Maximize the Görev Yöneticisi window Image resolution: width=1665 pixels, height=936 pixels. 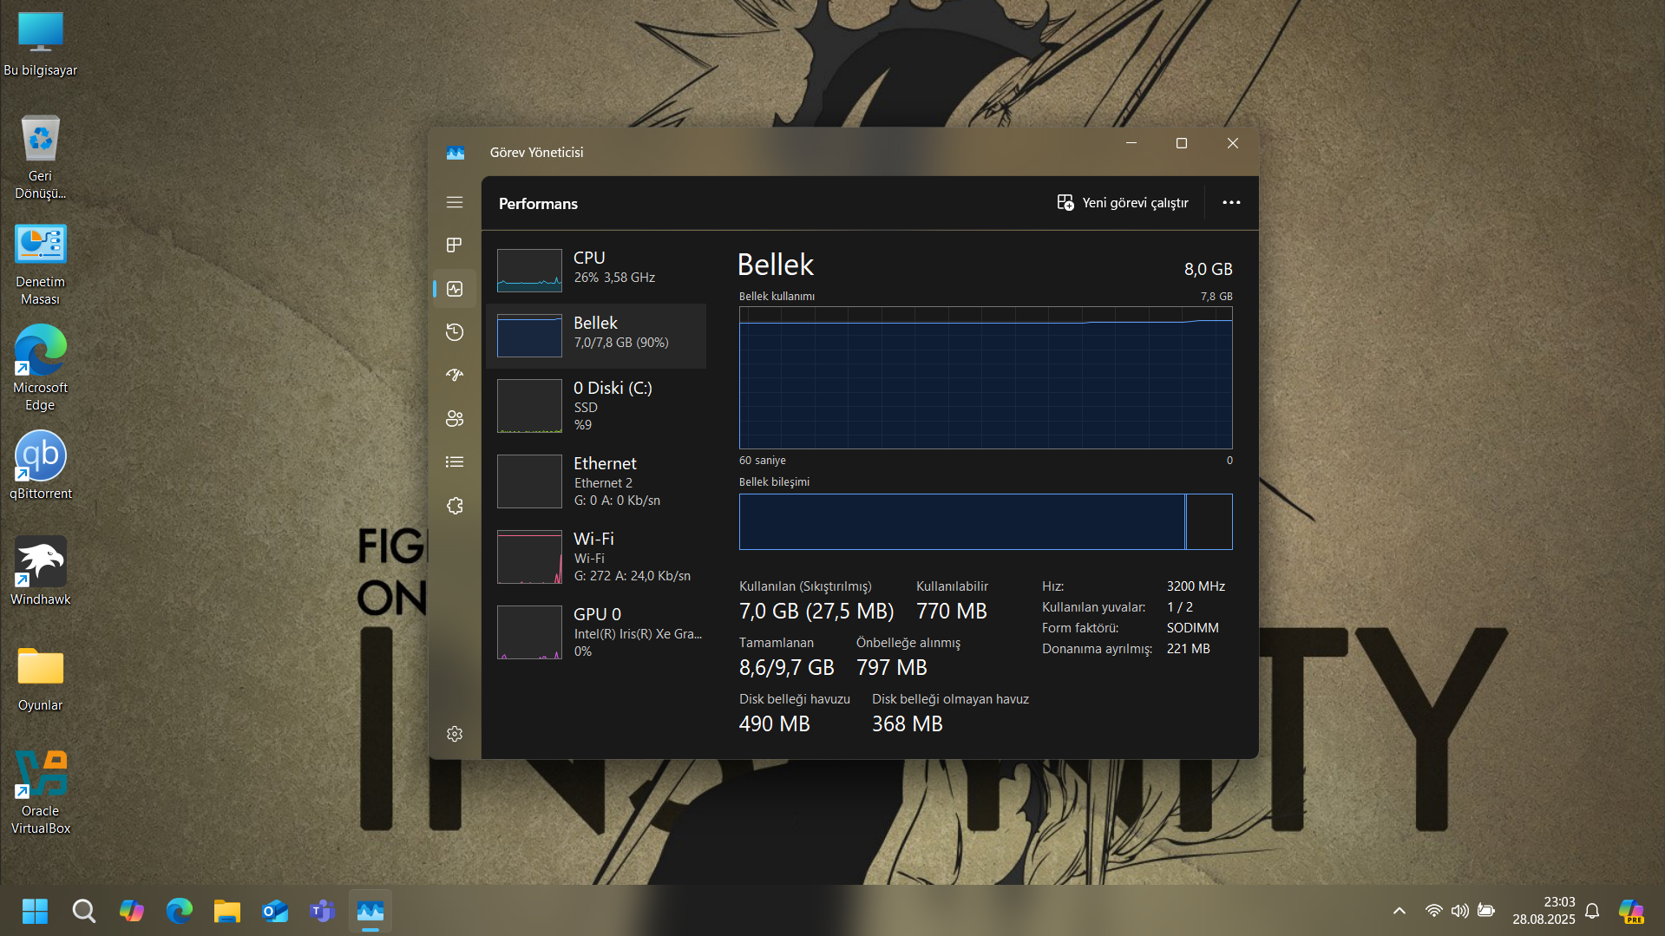tap(1181, 144)
